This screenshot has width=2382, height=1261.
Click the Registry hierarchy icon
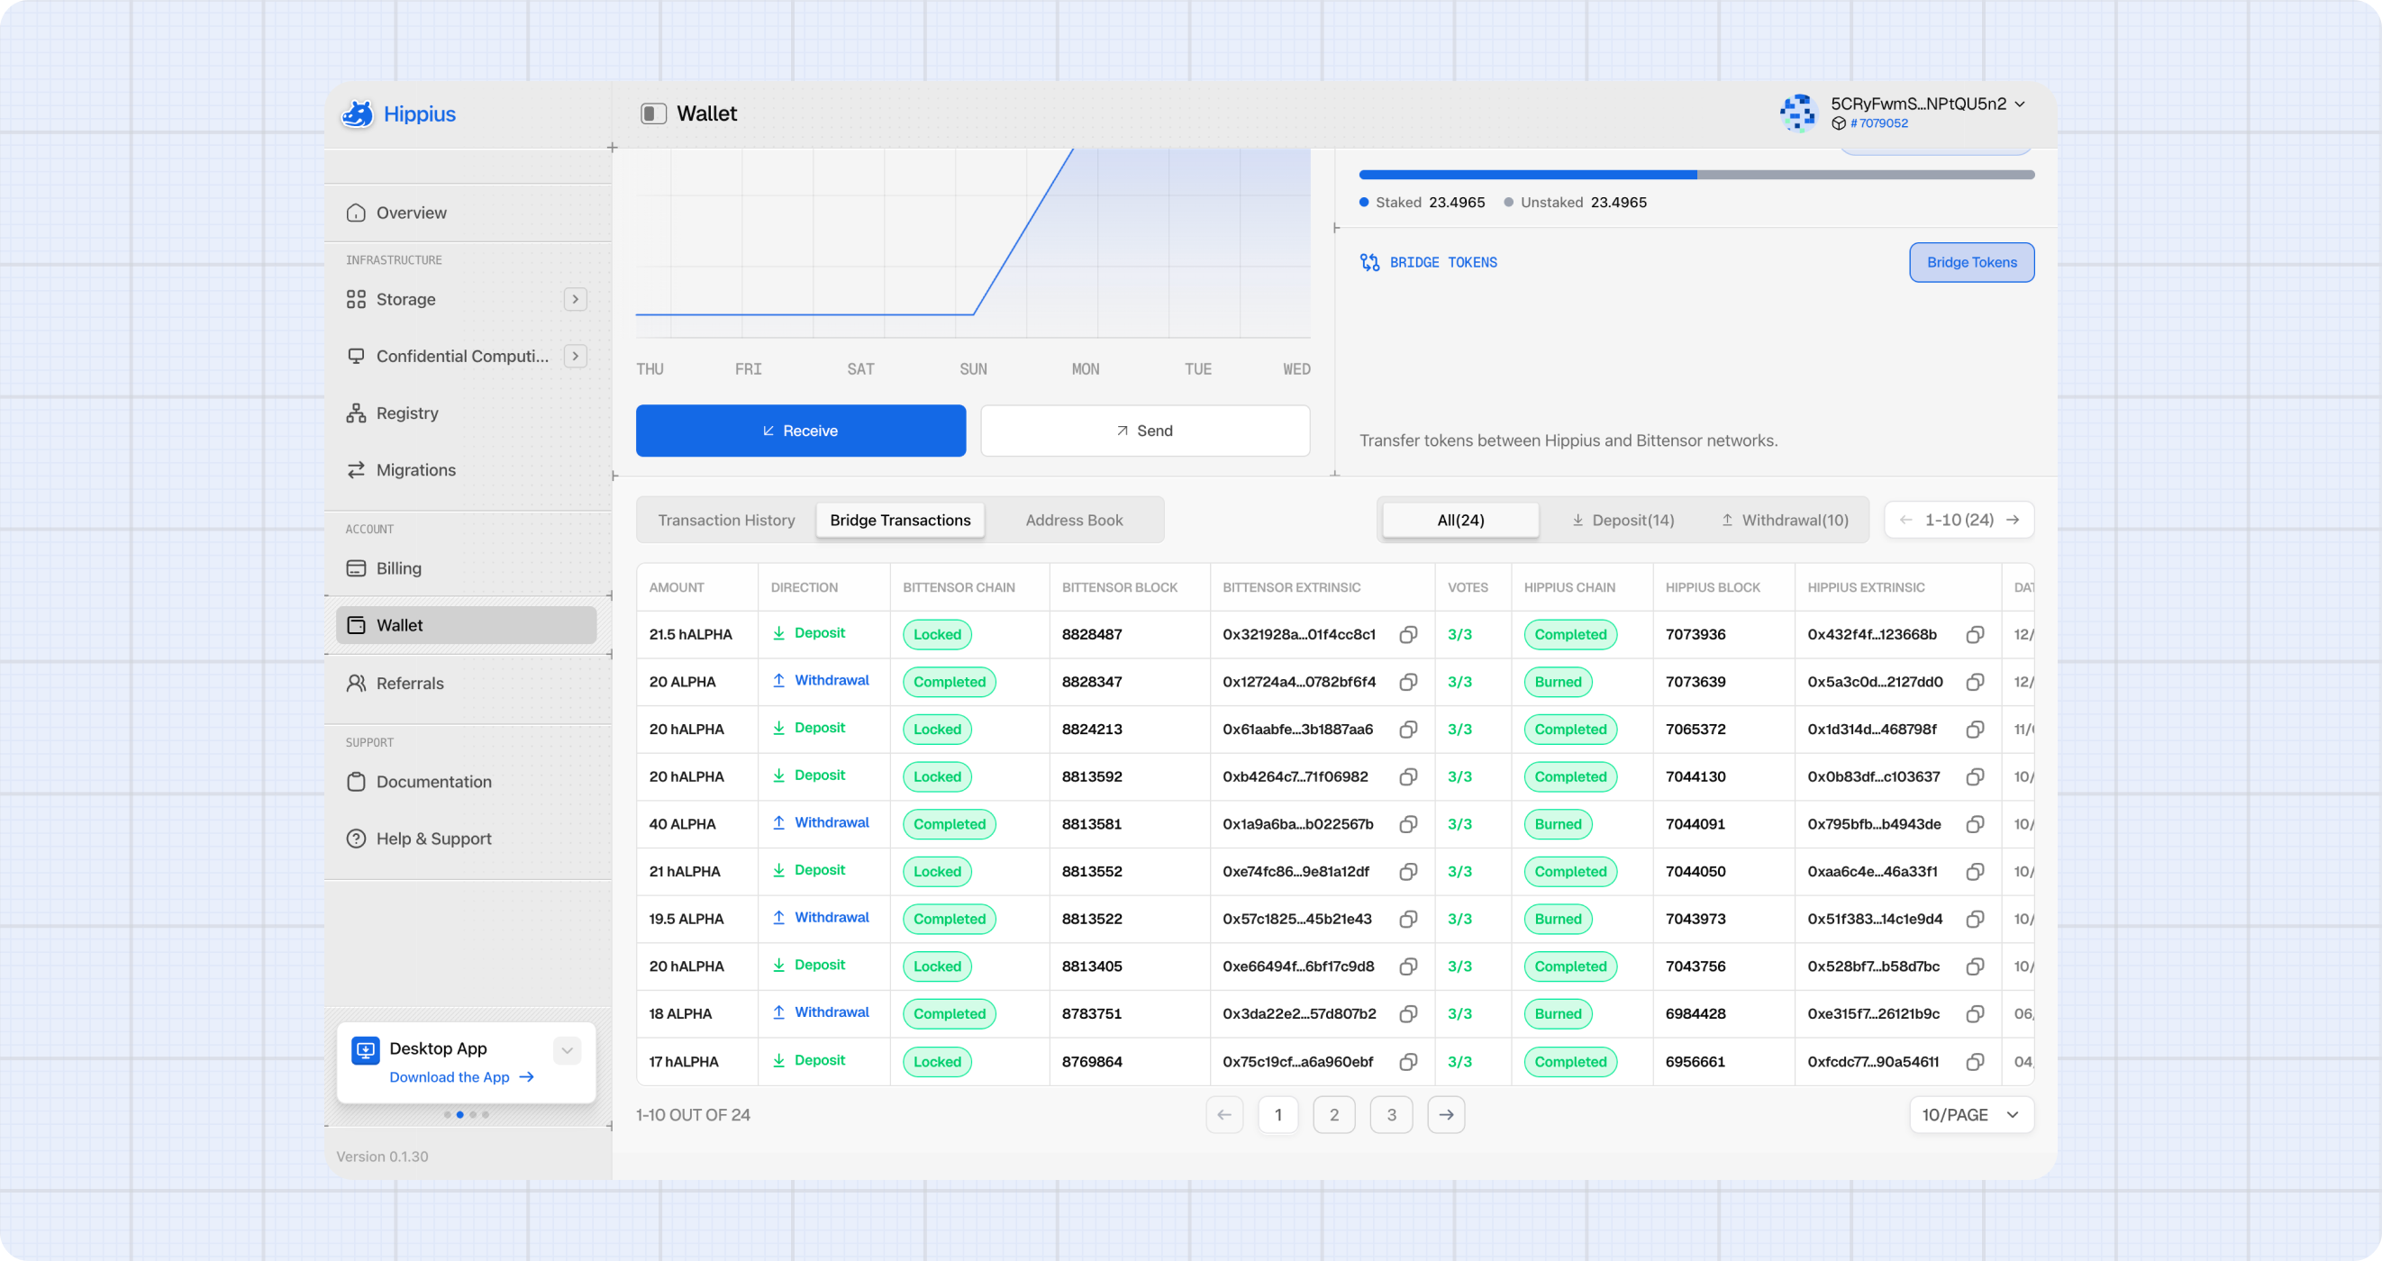tap(356, 413)
